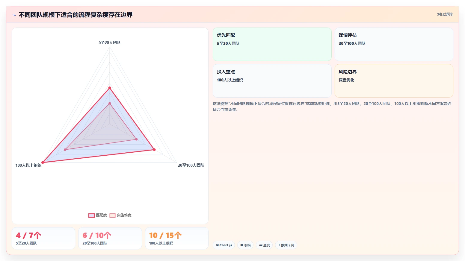Open the 投入重点 card
465x261 pixels.
(272, 81)
